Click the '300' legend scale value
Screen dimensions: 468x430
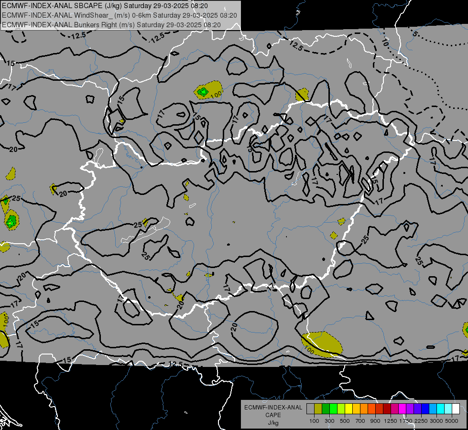tap(329, 421)
